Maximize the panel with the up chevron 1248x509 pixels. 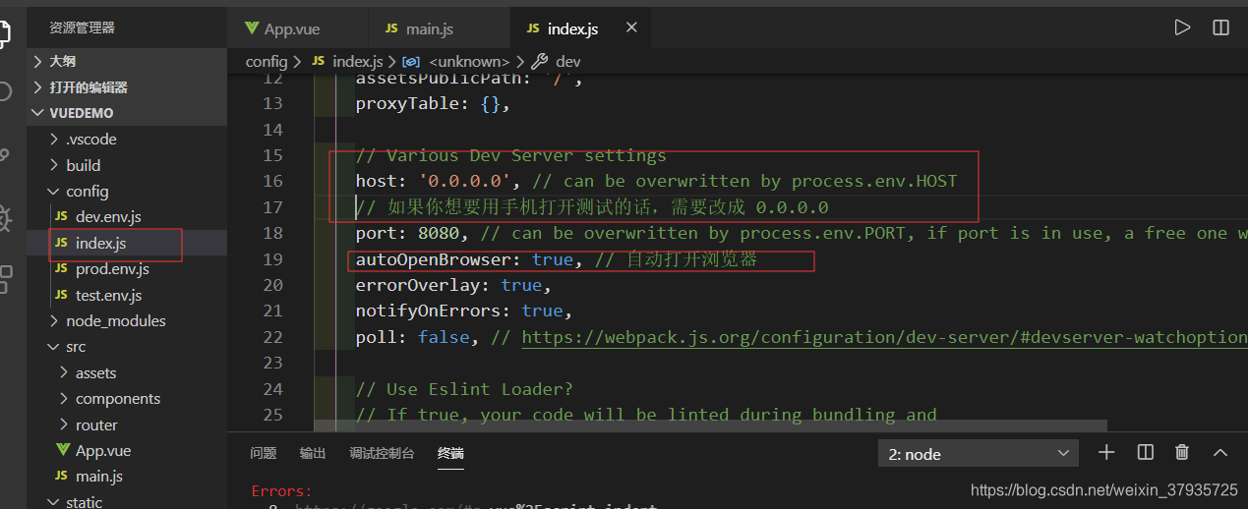[1220, 452]
